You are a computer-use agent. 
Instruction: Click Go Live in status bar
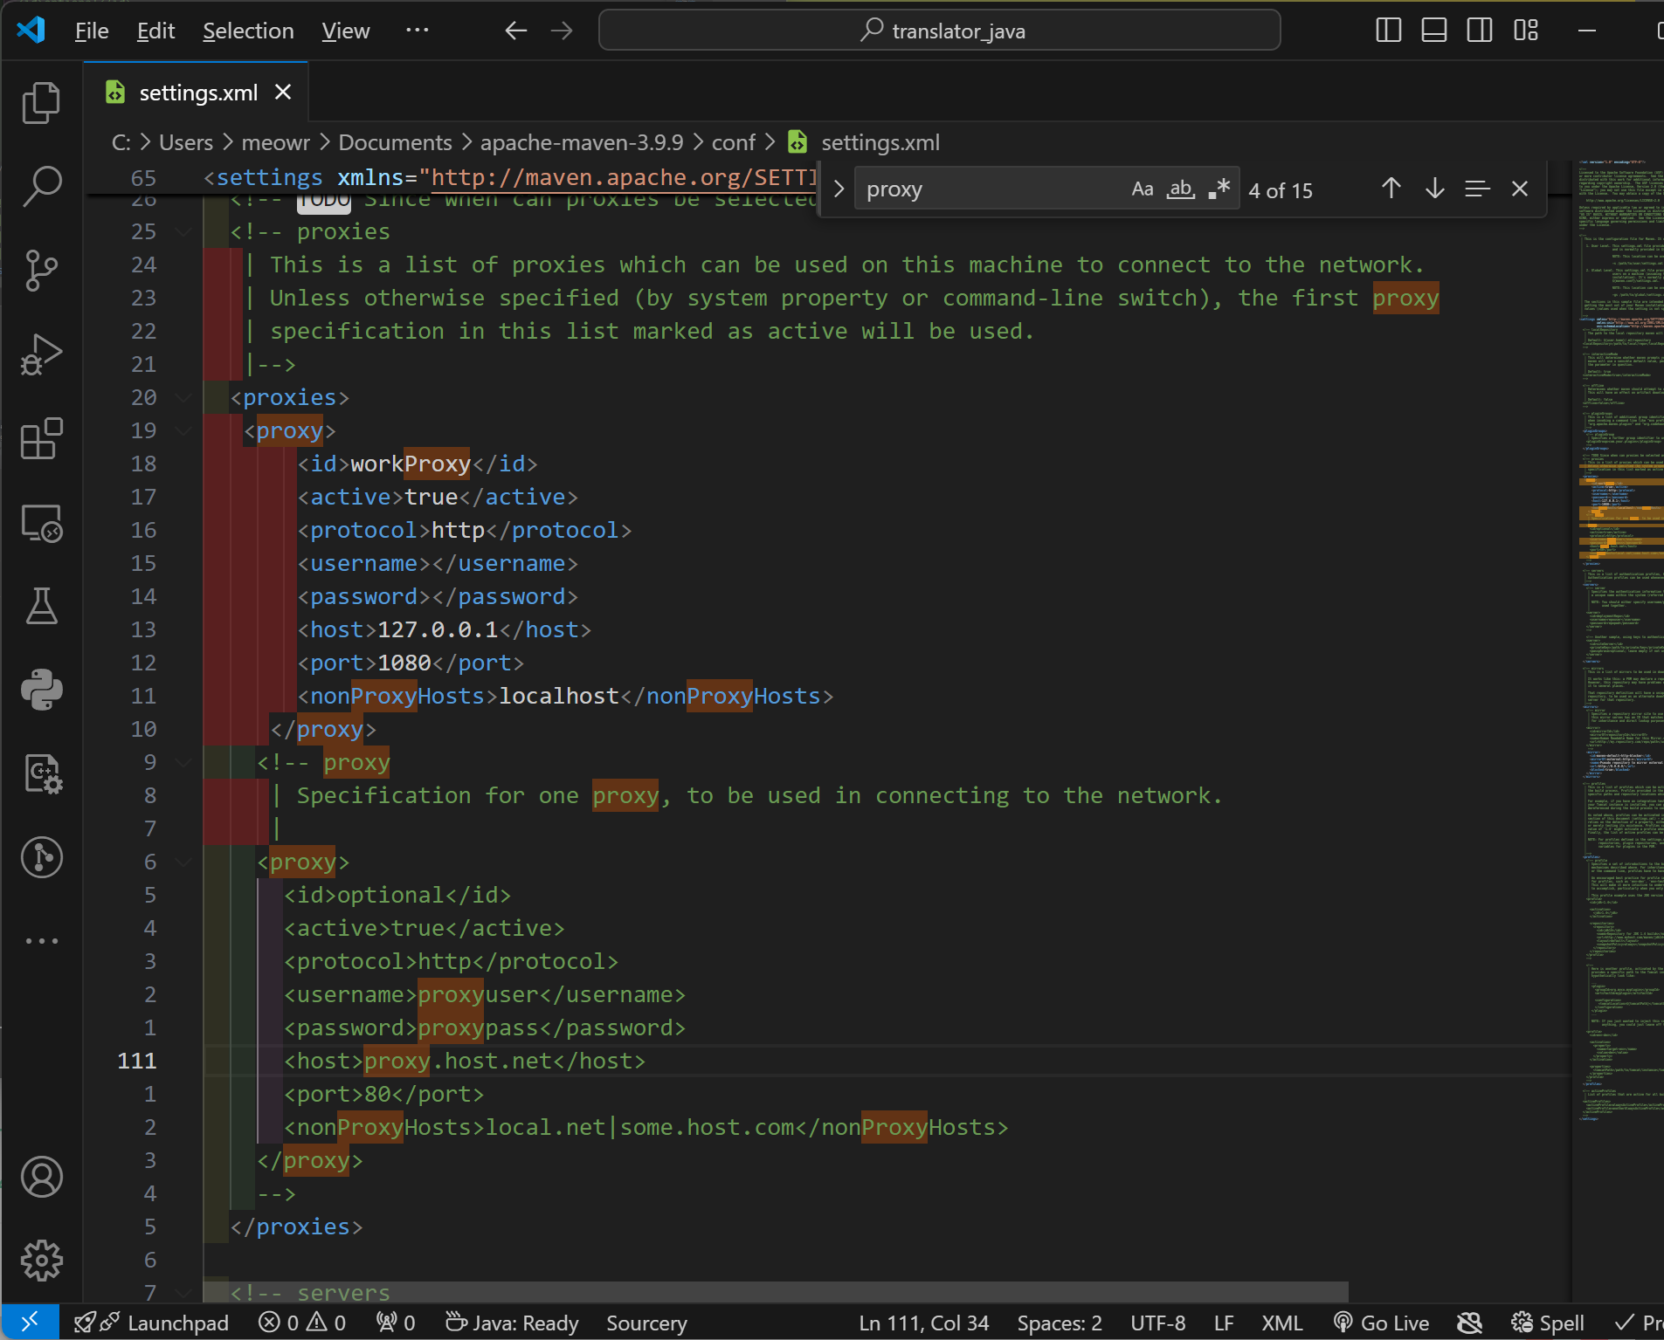coord(1382,1323)
